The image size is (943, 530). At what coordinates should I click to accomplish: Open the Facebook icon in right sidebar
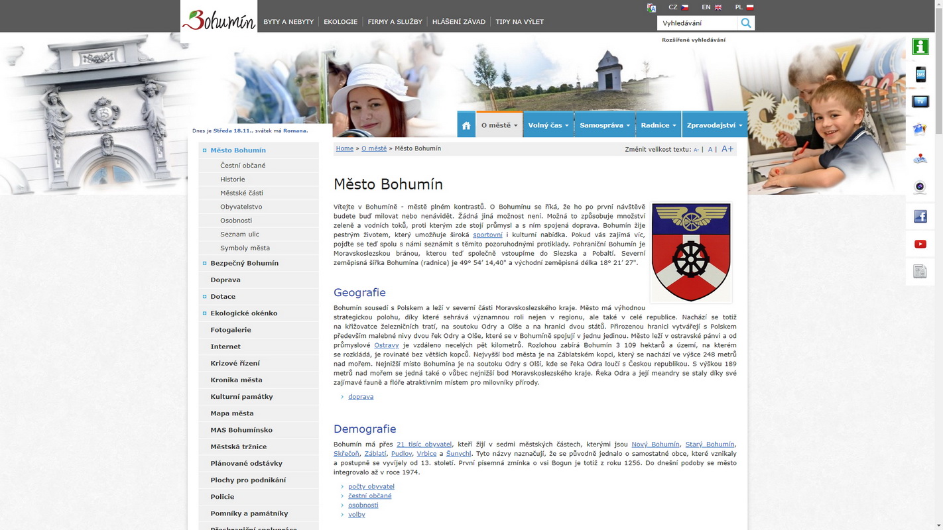[920, 216]
